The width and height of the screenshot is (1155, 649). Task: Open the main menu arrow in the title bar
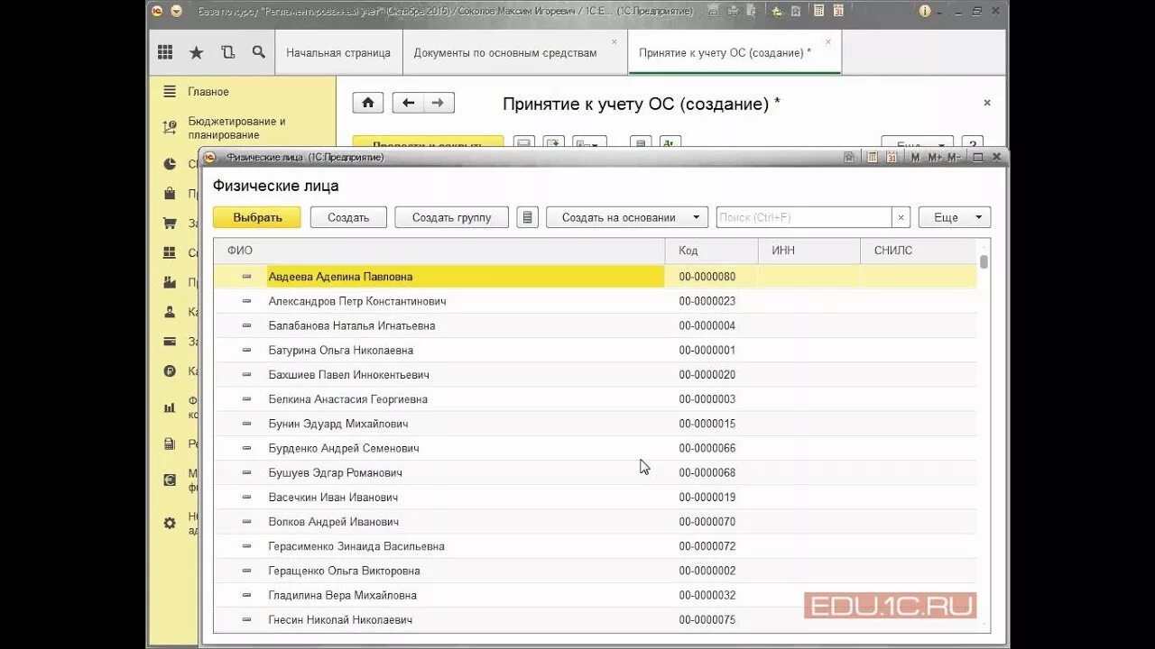[x=177, y=11]
